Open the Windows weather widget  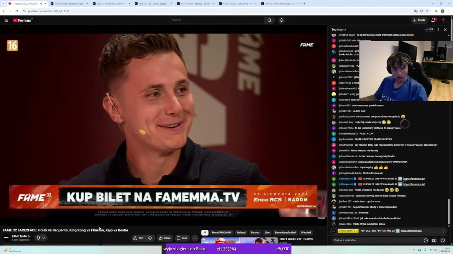point(12,250)
